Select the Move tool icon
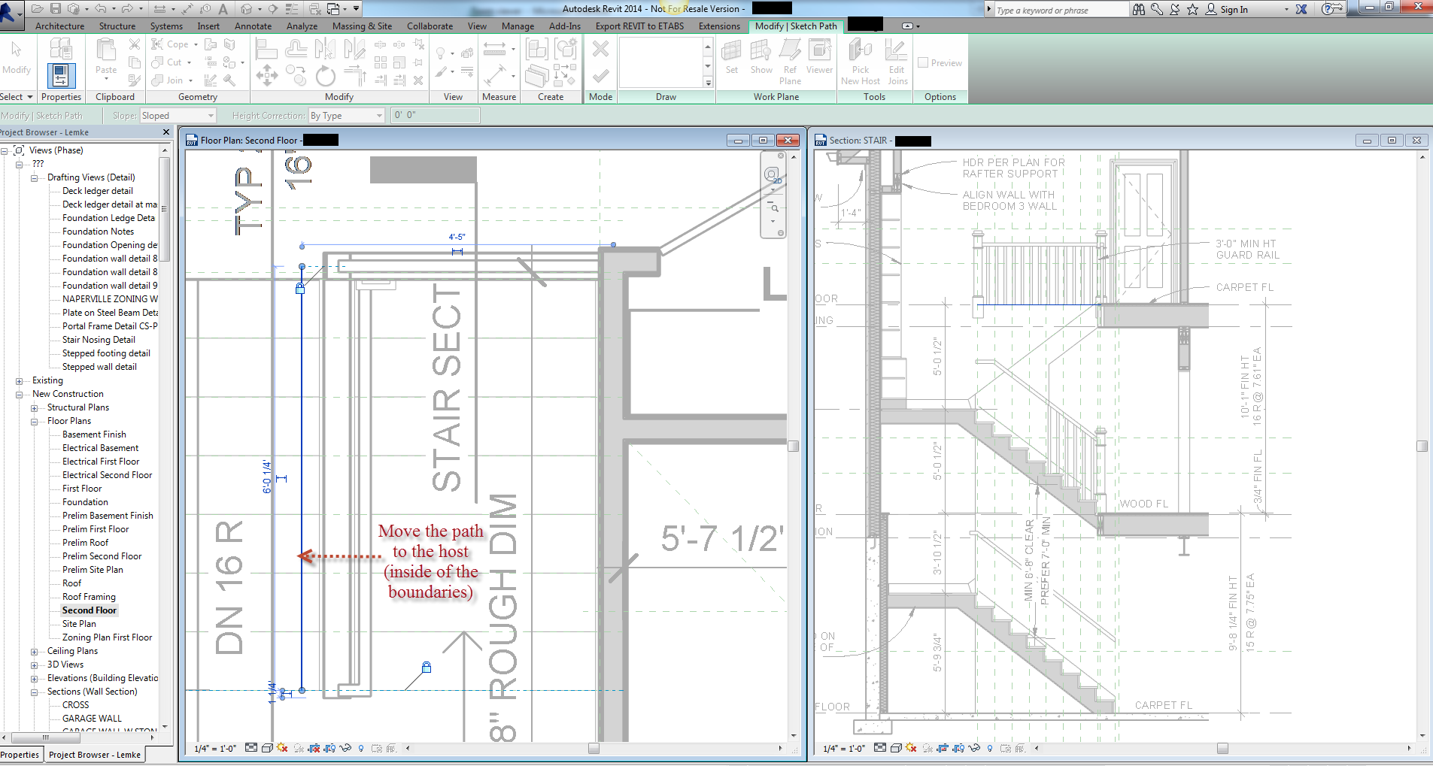 [267, 77]
